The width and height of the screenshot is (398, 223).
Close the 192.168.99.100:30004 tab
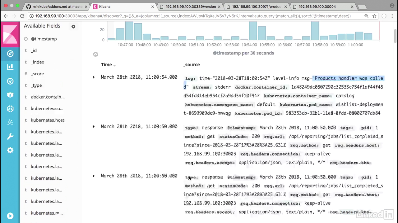pyautogui.click(x=352, y=7)
